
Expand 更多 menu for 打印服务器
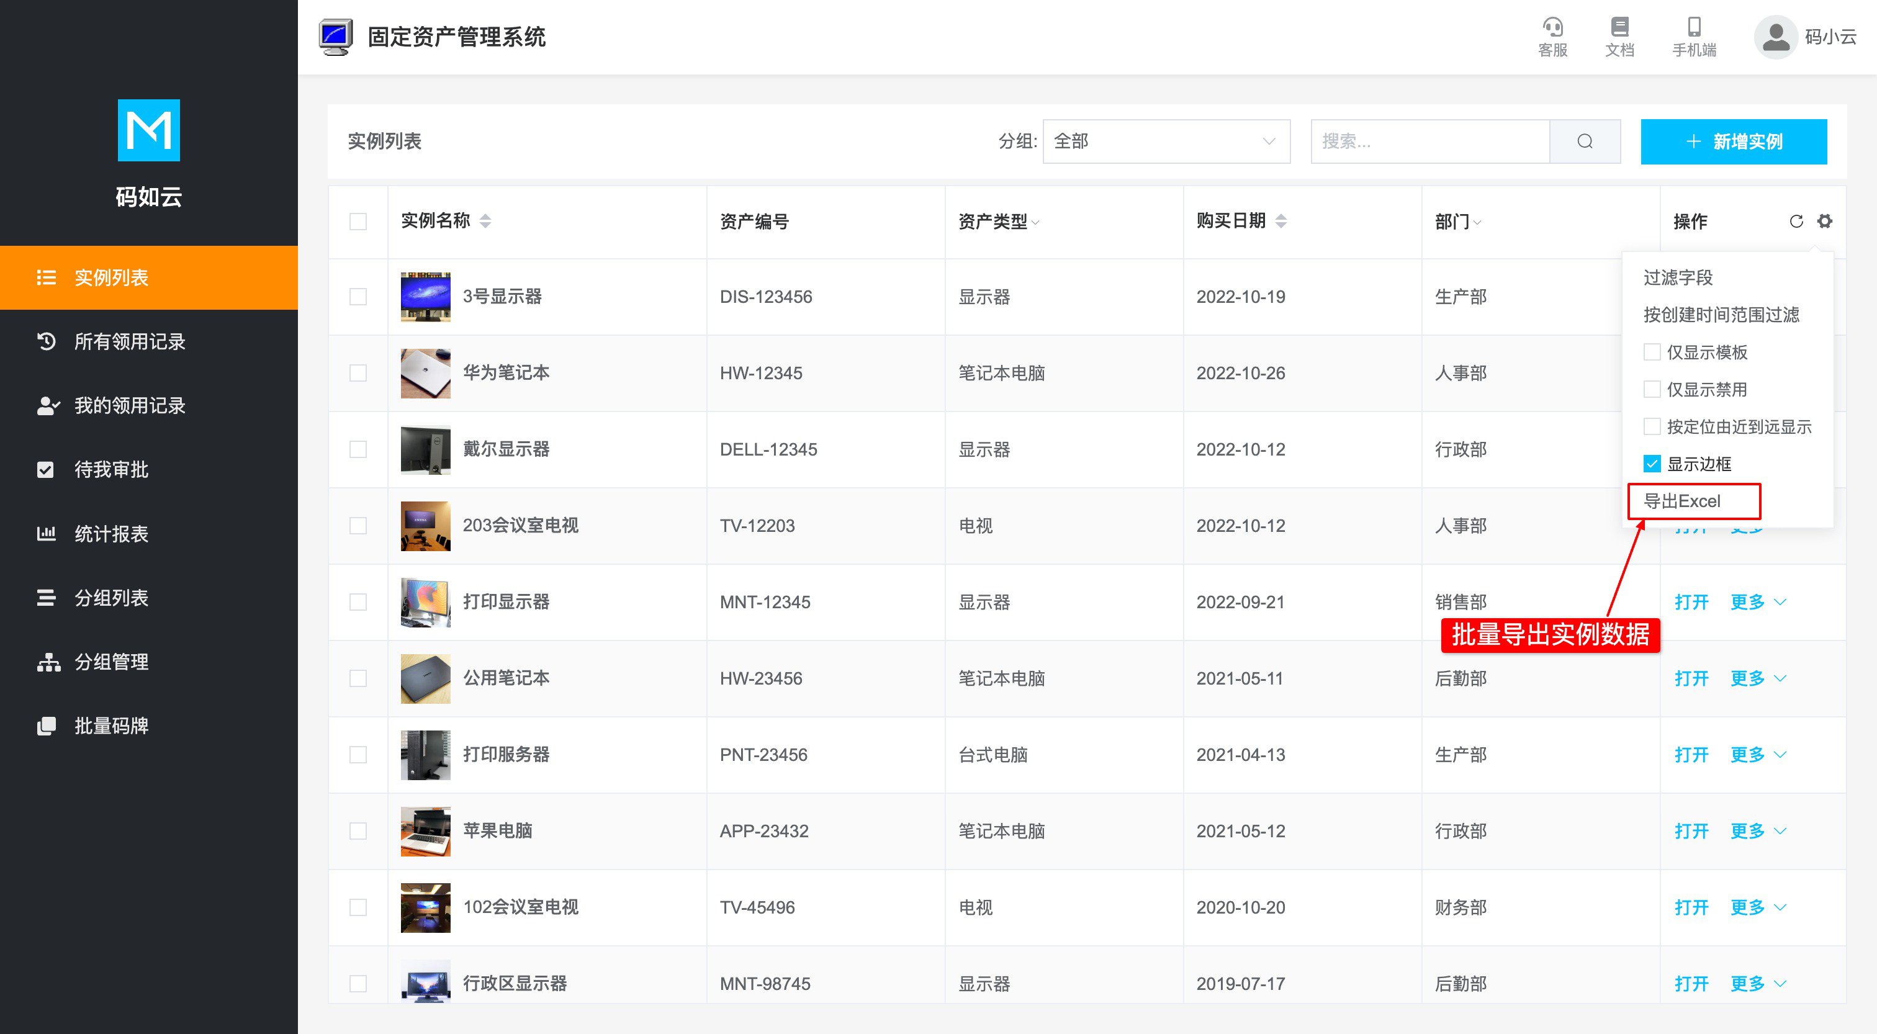1757,755
